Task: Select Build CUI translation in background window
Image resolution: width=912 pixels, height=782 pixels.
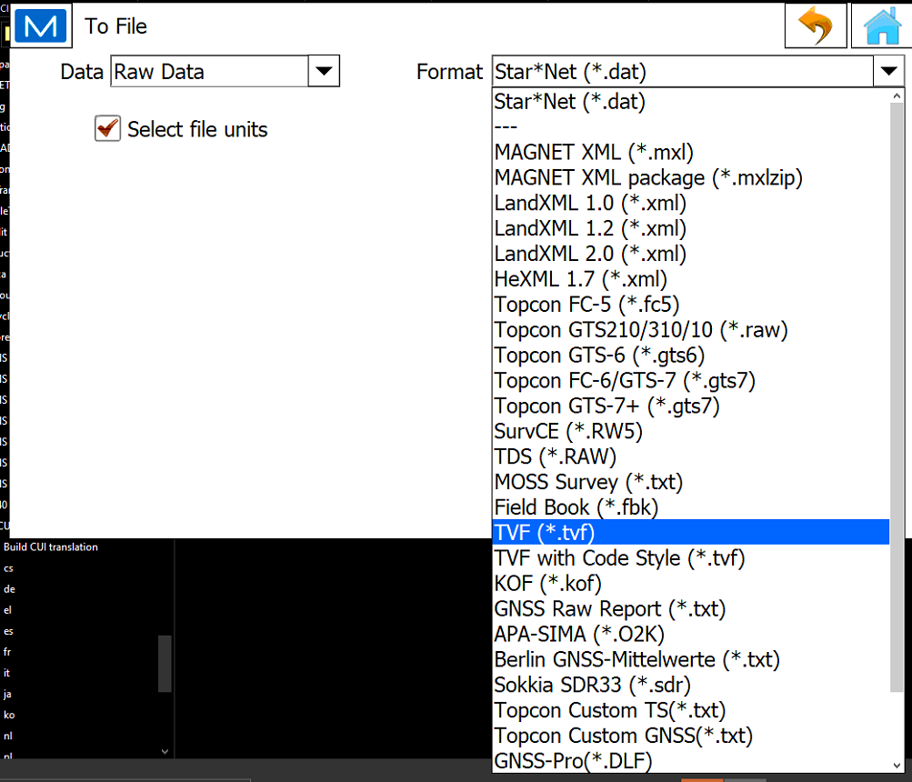Action: (x=51, y=546)
